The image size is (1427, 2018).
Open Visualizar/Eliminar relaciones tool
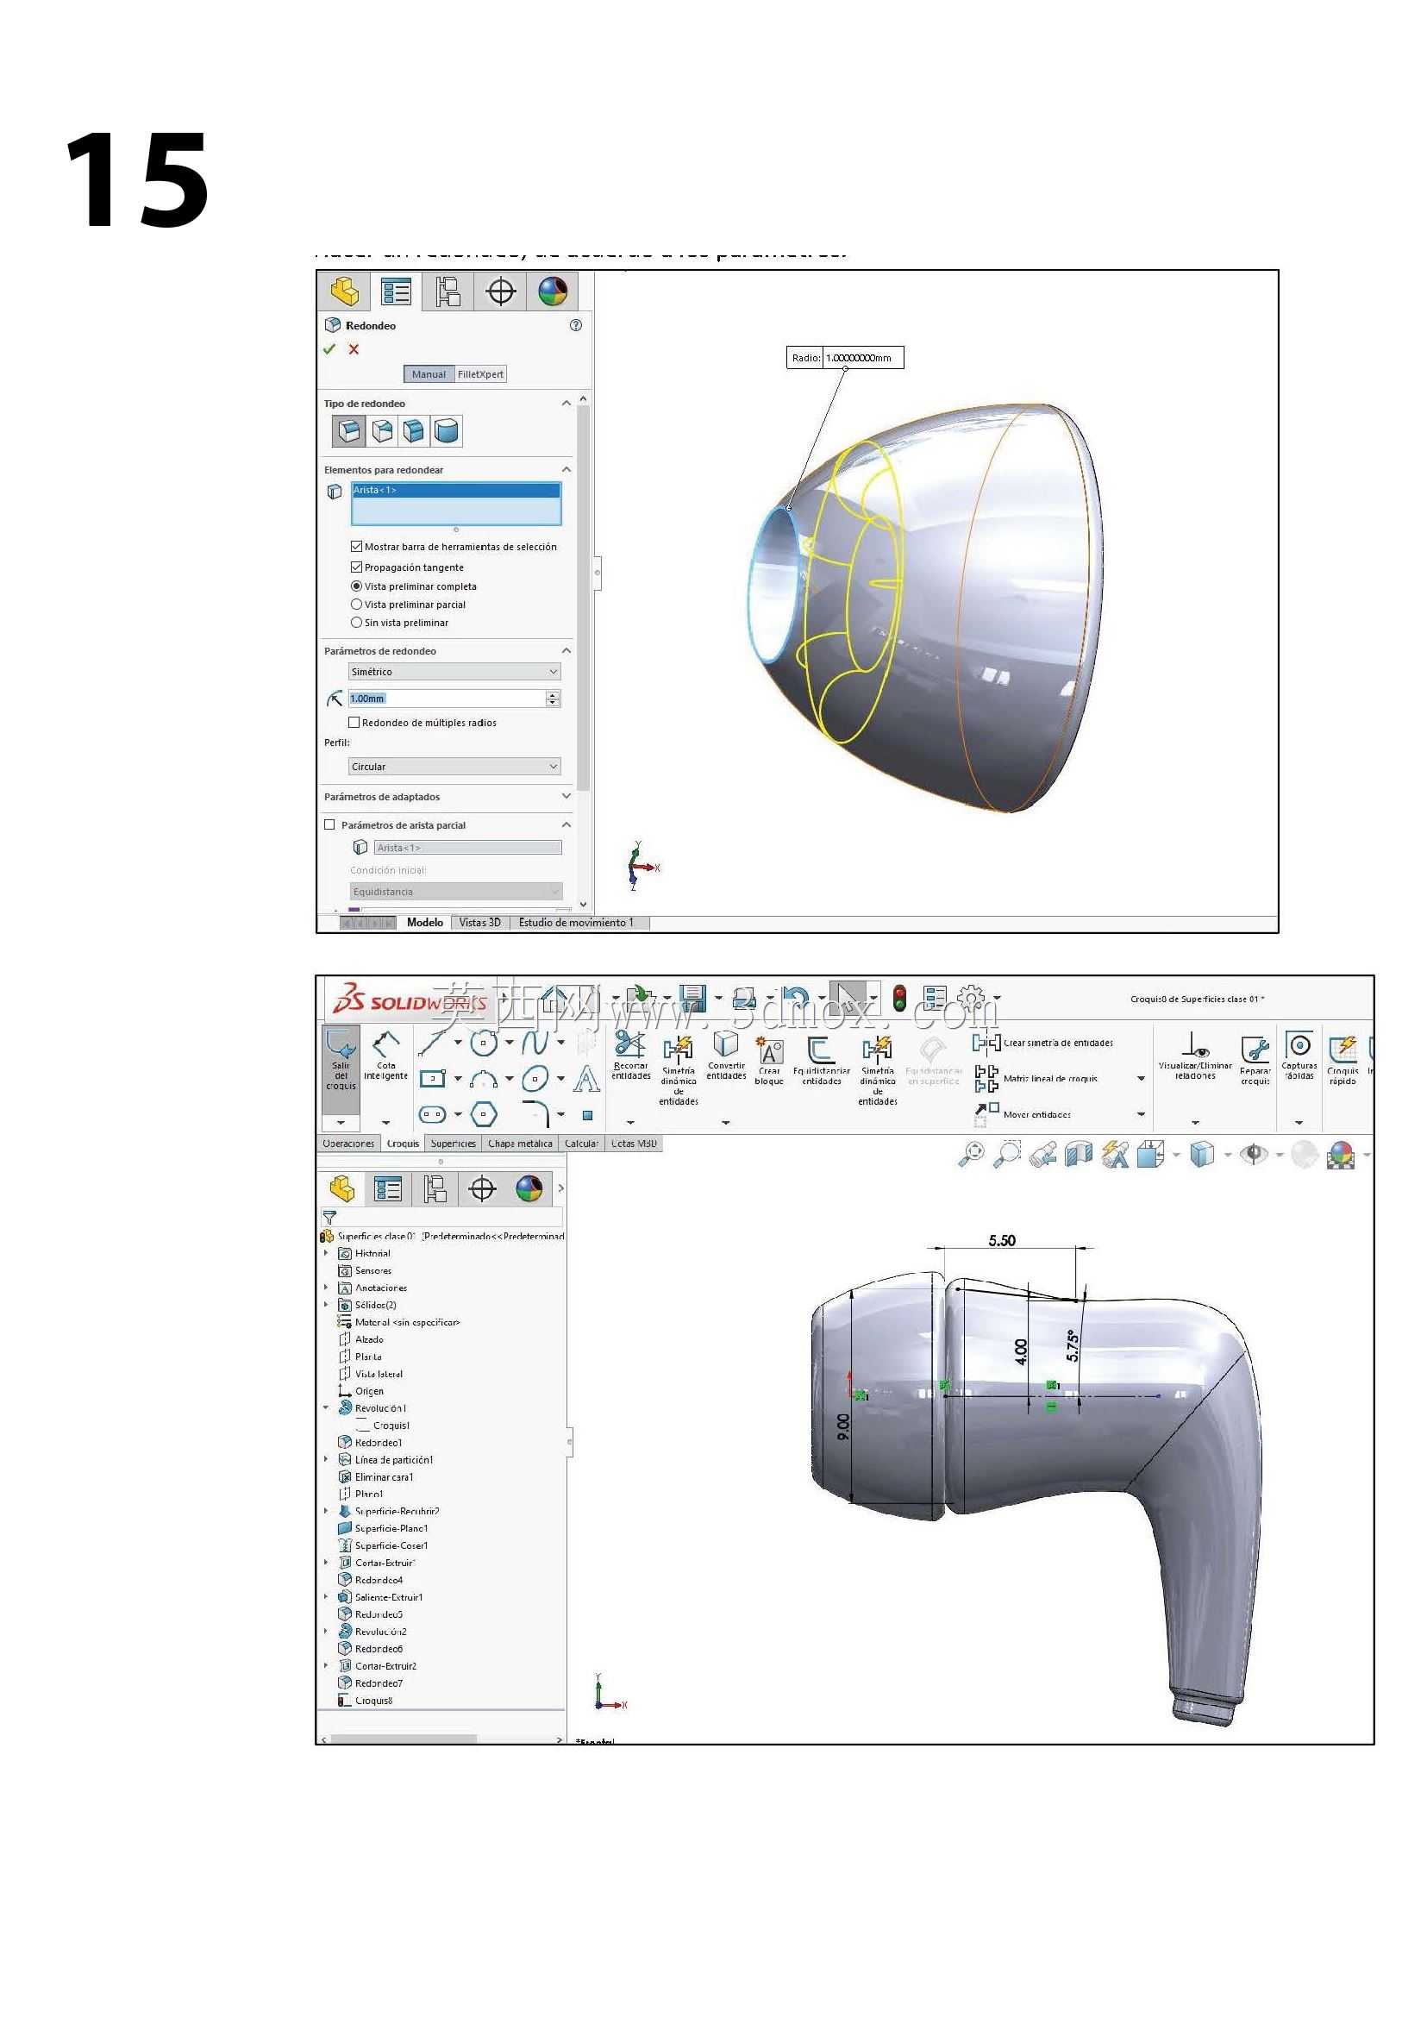[1195, 1055]
